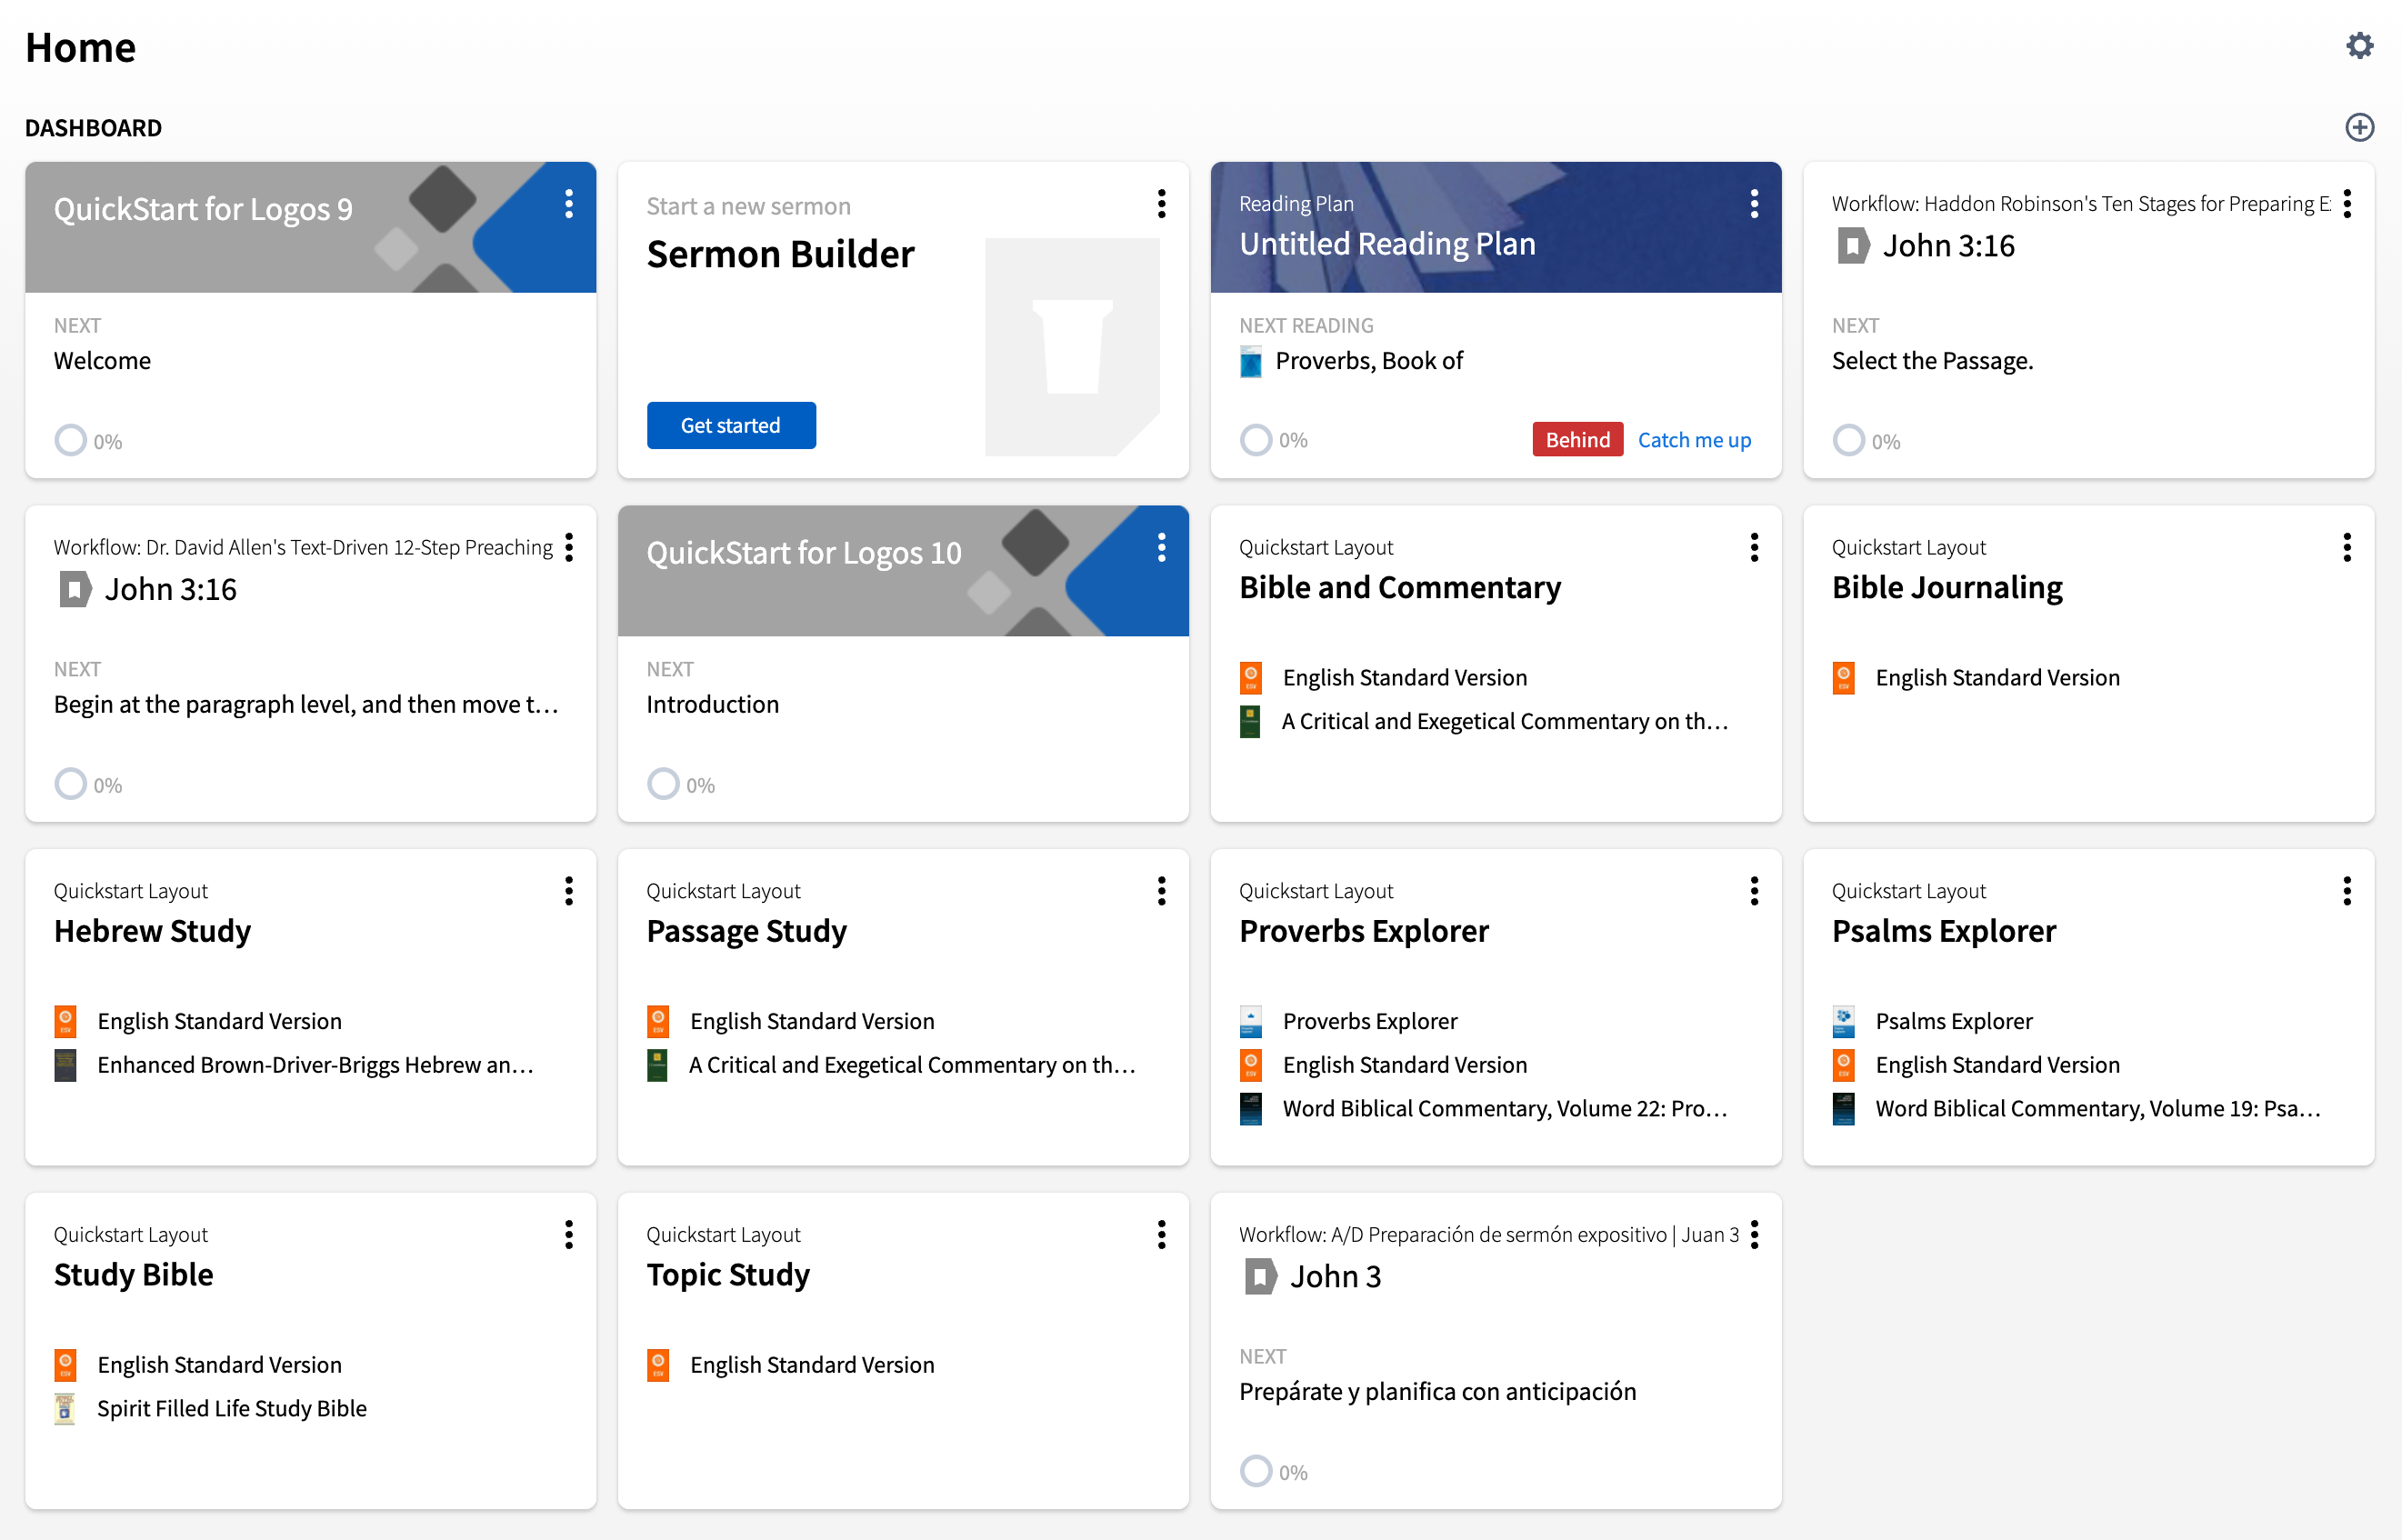2402x1540 pixels.
Task: Open the QuickStart for Logos 9 title
Action: (203, 209)
